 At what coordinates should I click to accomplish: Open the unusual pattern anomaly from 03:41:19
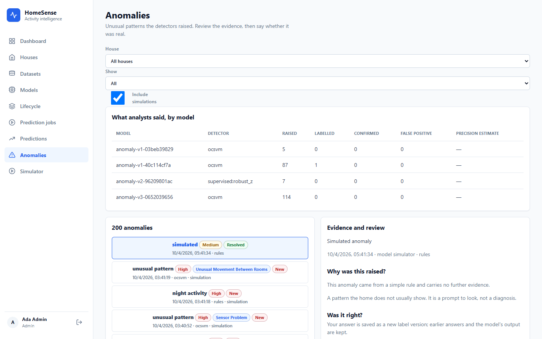210,272
